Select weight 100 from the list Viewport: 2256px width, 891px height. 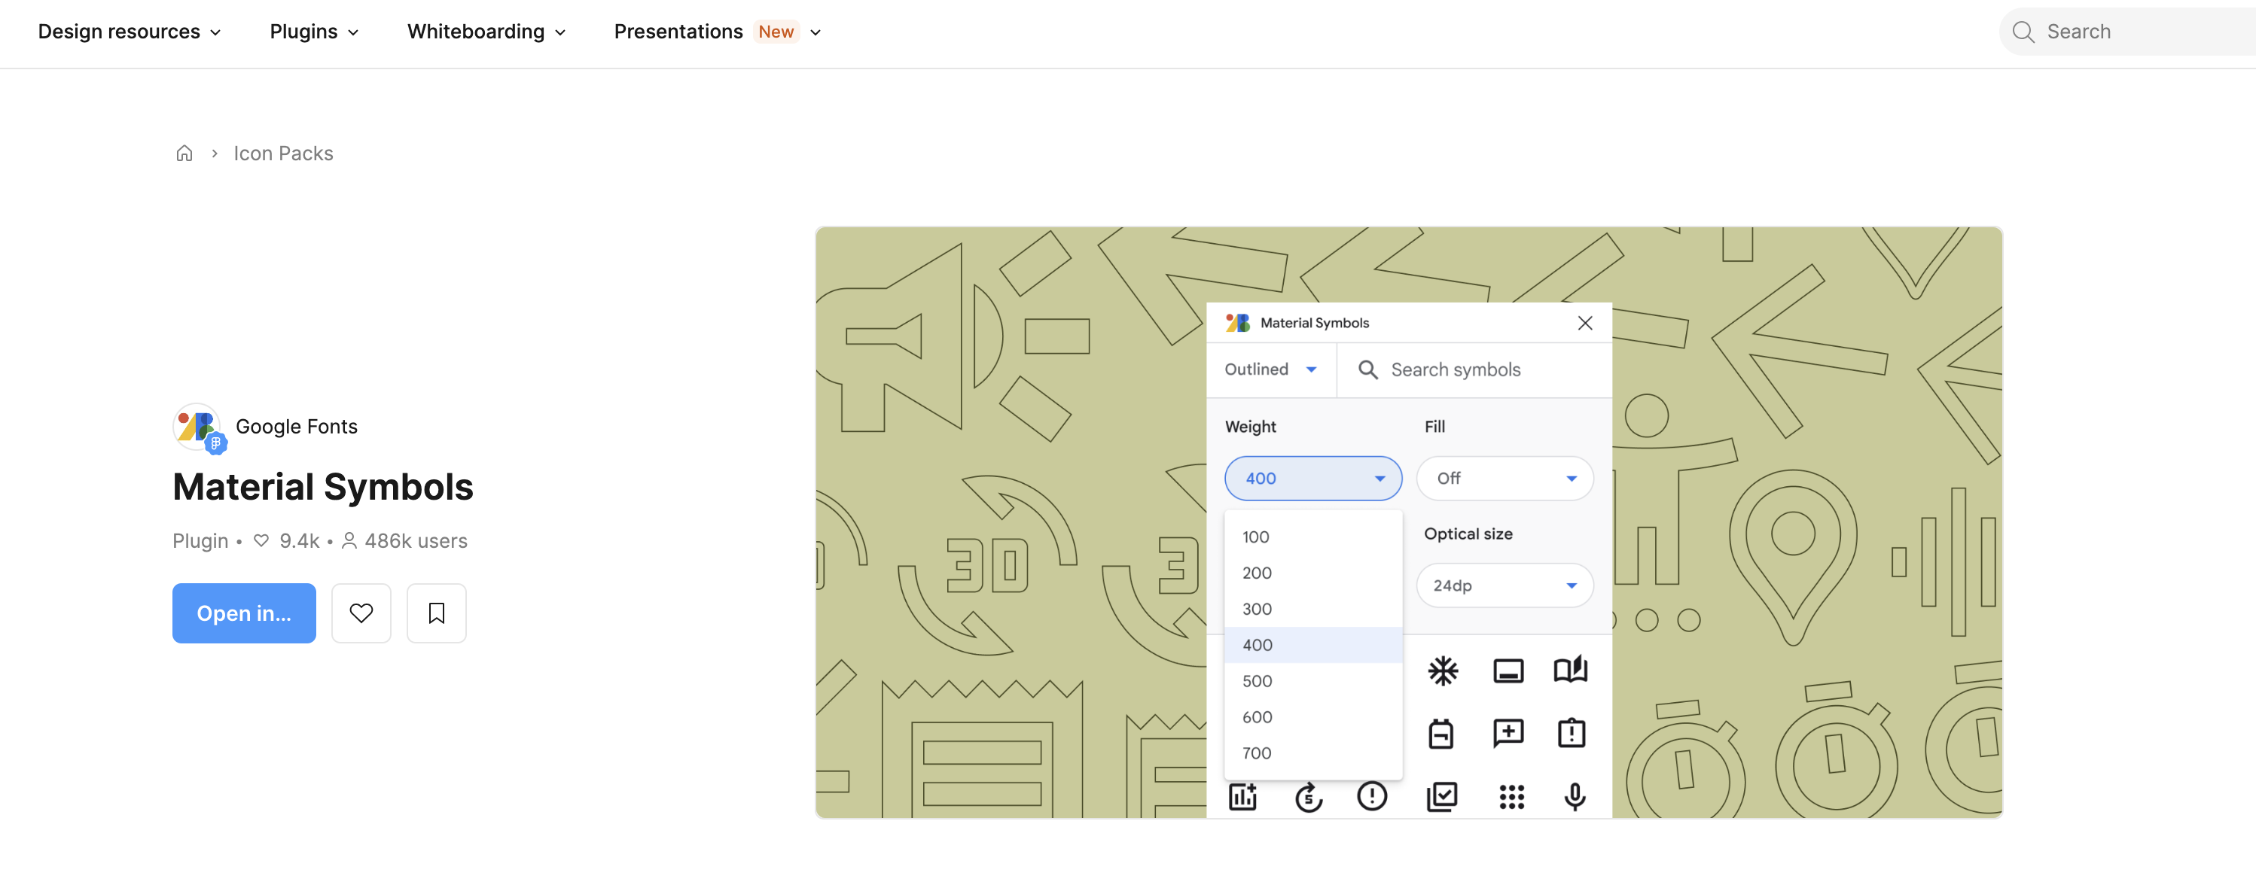[1312, 537]
